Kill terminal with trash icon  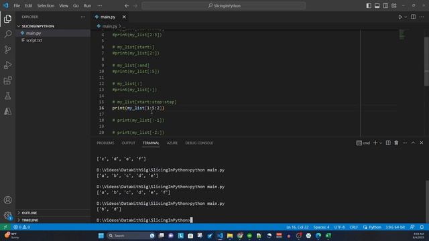coord(396,143)
